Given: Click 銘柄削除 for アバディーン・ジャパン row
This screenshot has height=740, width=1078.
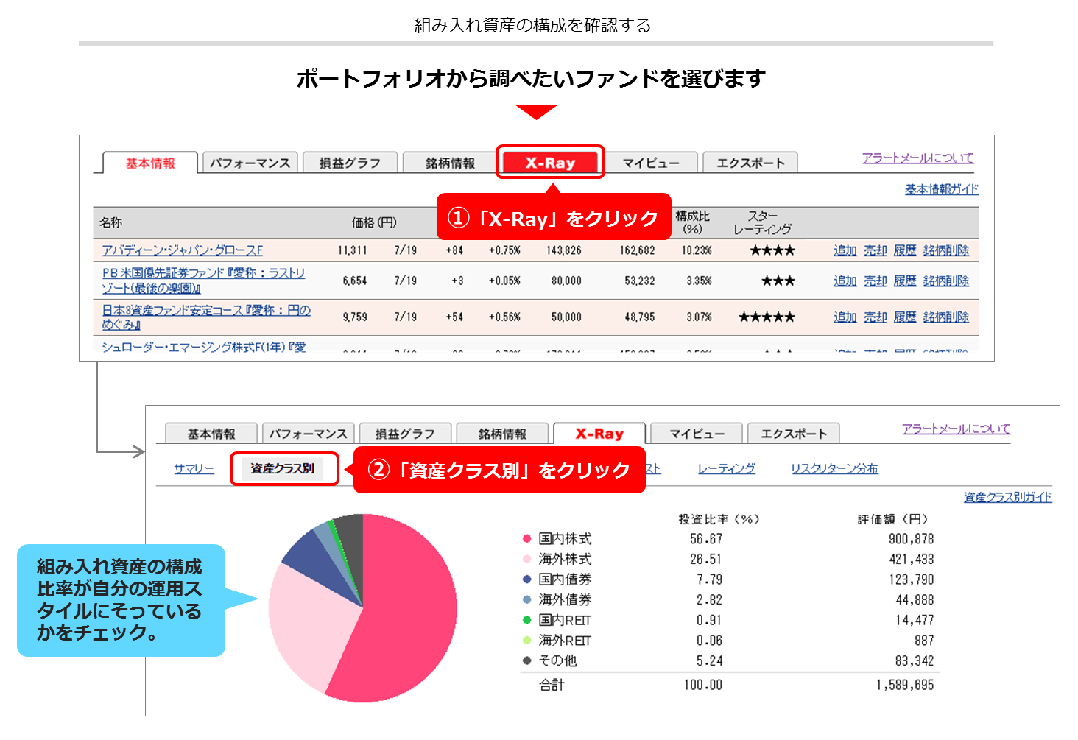Looking at the screenshot, I should [946, 250].
